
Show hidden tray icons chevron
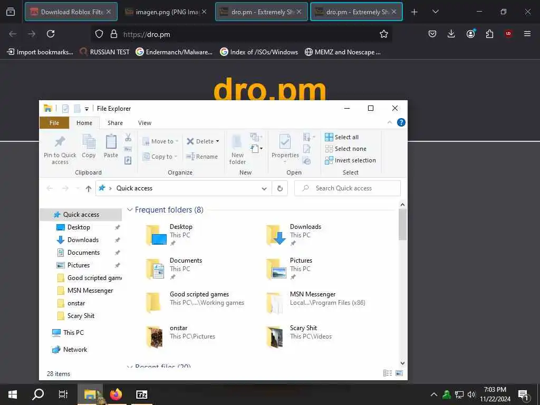(x=434, y=394)
